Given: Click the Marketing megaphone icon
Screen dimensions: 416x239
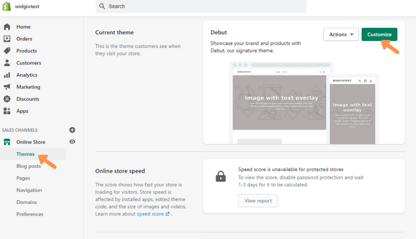Looking at the screenshot, I should click(x=7, y=87).
